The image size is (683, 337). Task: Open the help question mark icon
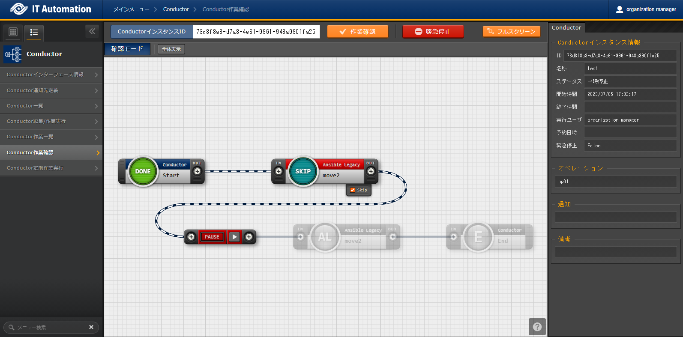pyautogui.click(x=537, y=327)
